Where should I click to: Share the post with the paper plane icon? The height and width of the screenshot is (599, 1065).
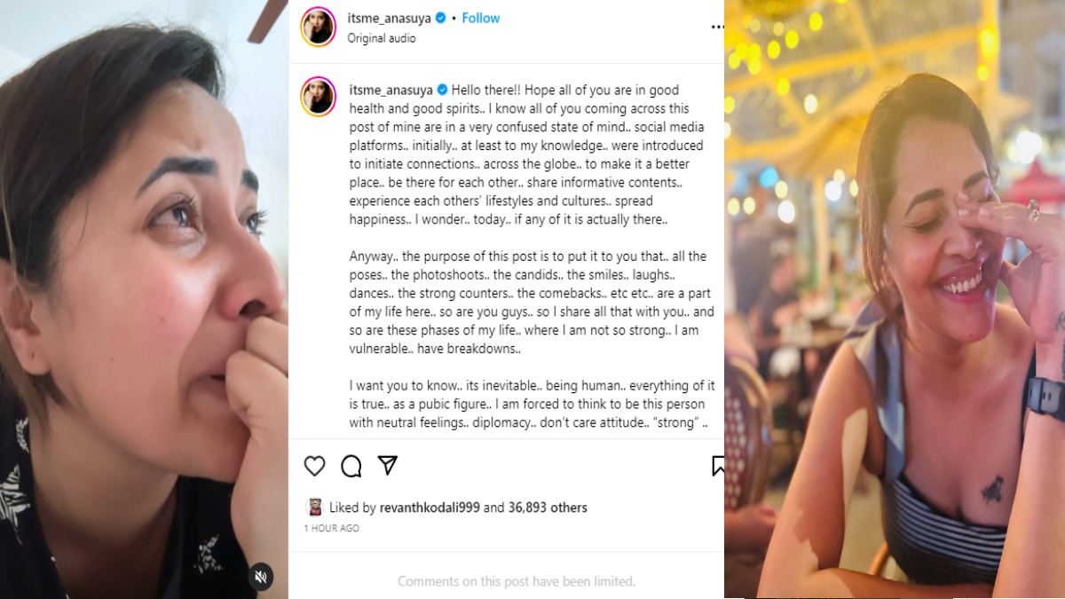pyautogui.click(x=387, y=465)
